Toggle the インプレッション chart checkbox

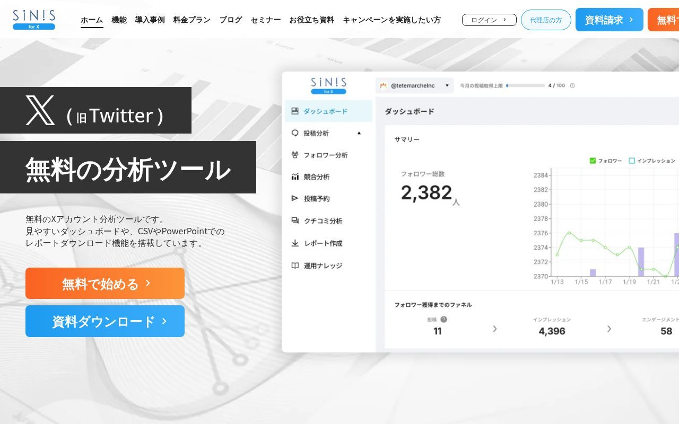(x=632, y=161)
